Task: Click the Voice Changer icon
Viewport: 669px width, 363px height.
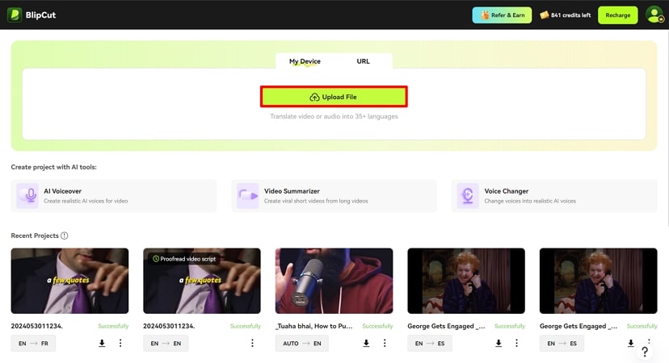Action: pos(468,195)
